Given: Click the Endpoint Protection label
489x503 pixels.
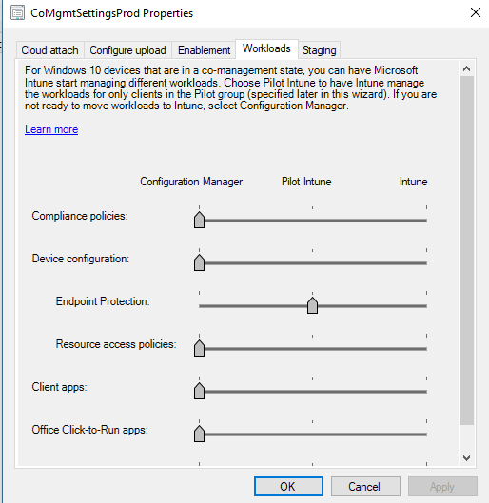Looking at the screenshot, I should (x=103, y=301).
